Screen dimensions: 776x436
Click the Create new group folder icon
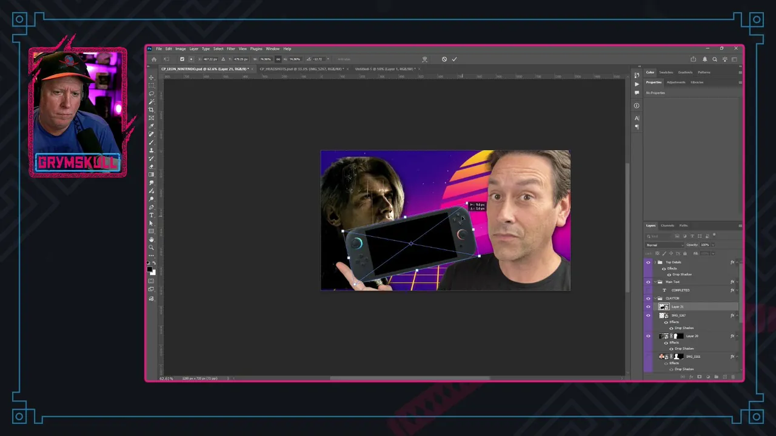pos(717,377)
